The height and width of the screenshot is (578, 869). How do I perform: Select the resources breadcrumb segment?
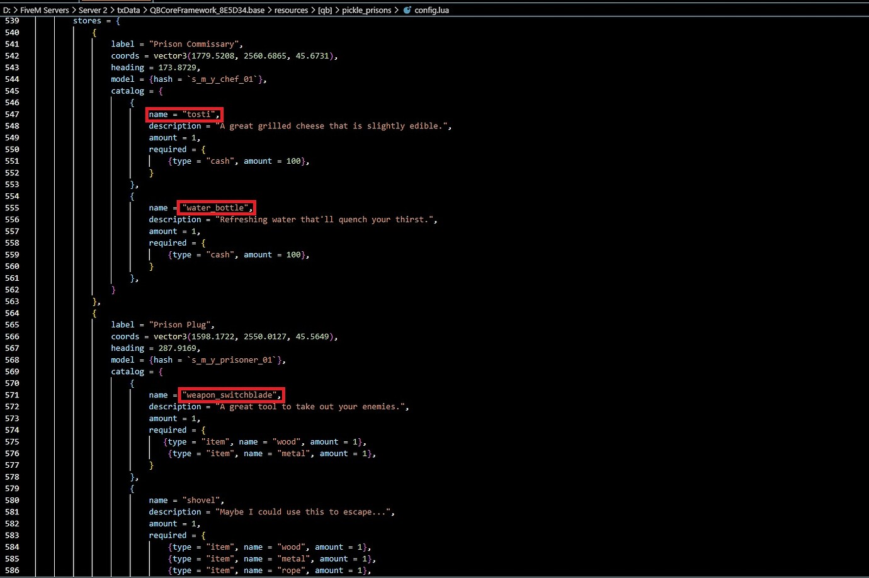pos(291,10)
